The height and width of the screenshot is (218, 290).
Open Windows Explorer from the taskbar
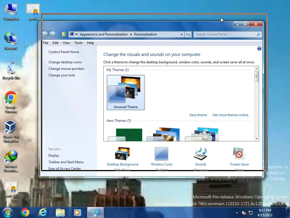[60, 212]
